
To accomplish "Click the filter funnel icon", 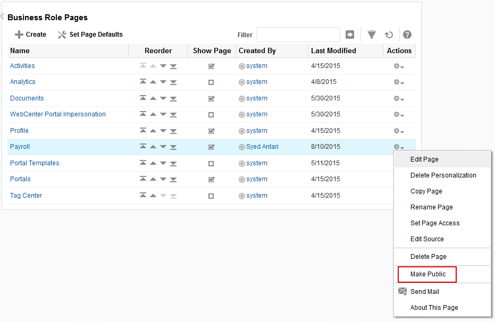I will 372,35.
